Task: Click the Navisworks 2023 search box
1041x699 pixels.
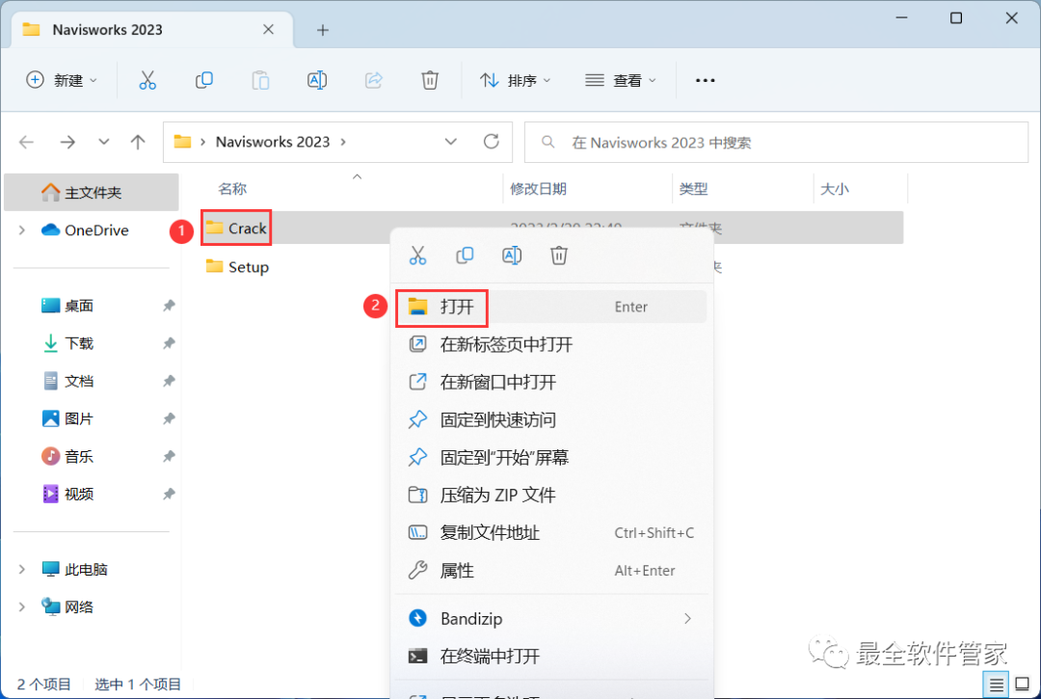Action: pos(776,142)
